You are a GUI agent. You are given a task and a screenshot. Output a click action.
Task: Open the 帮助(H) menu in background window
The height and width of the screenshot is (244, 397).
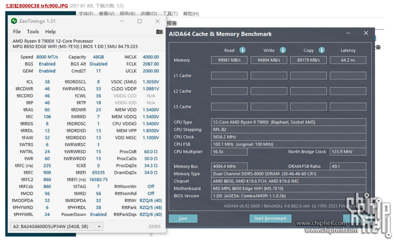click(x=191, y=14)
